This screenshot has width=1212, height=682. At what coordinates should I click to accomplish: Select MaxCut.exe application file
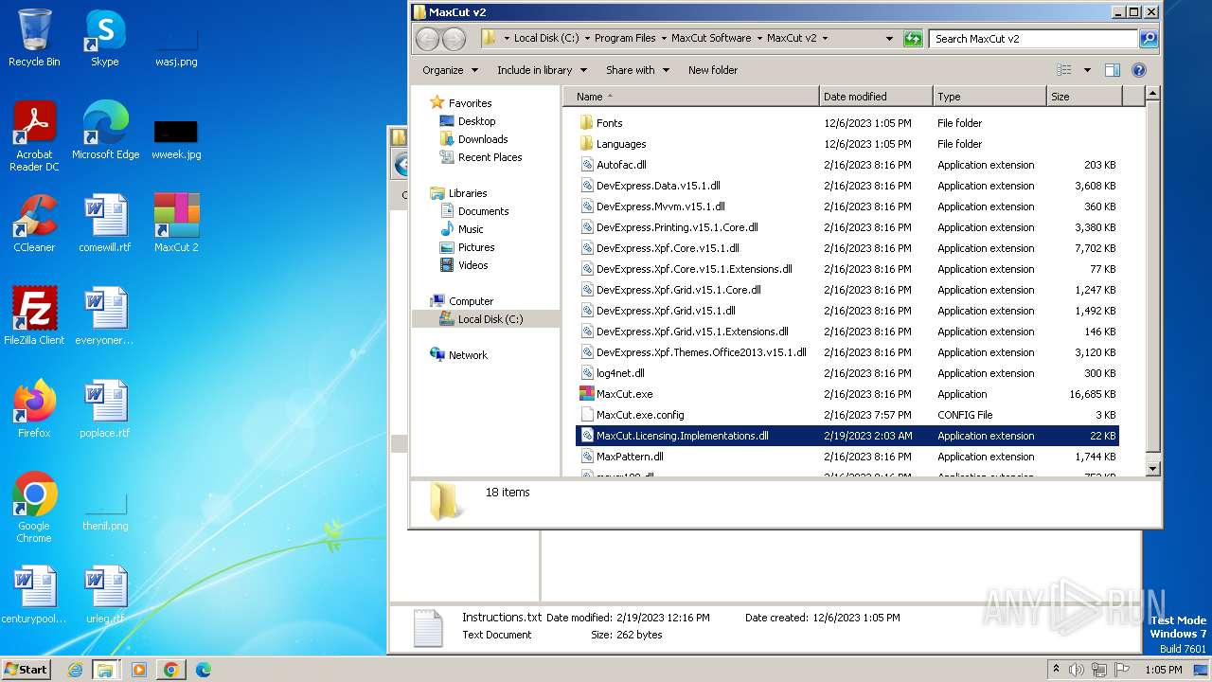pyautogui.click(x=847, y=394)
